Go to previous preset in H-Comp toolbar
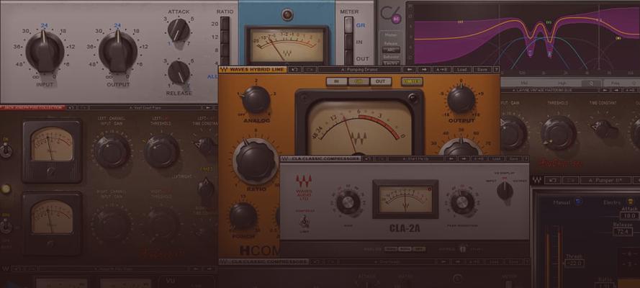 pos(409,70)
